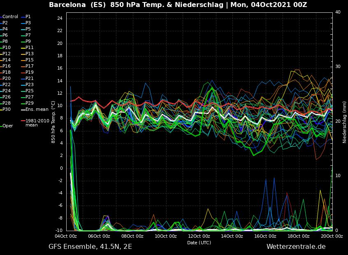Choose the "18Oct 00z" x-axis label
348x255 pixels.
299,236
